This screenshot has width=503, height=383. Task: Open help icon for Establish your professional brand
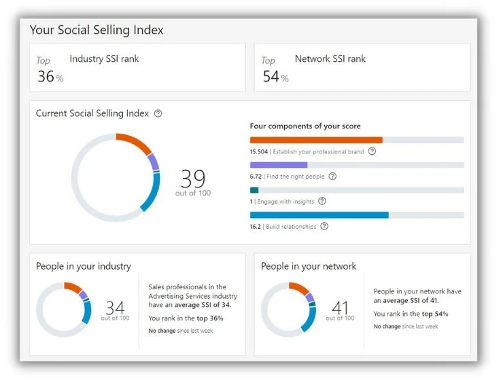coord(372,151)
